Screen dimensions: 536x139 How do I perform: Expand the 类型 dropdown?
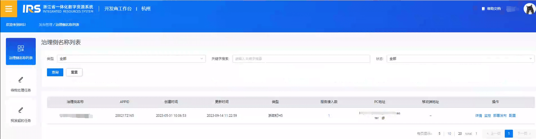131,59
